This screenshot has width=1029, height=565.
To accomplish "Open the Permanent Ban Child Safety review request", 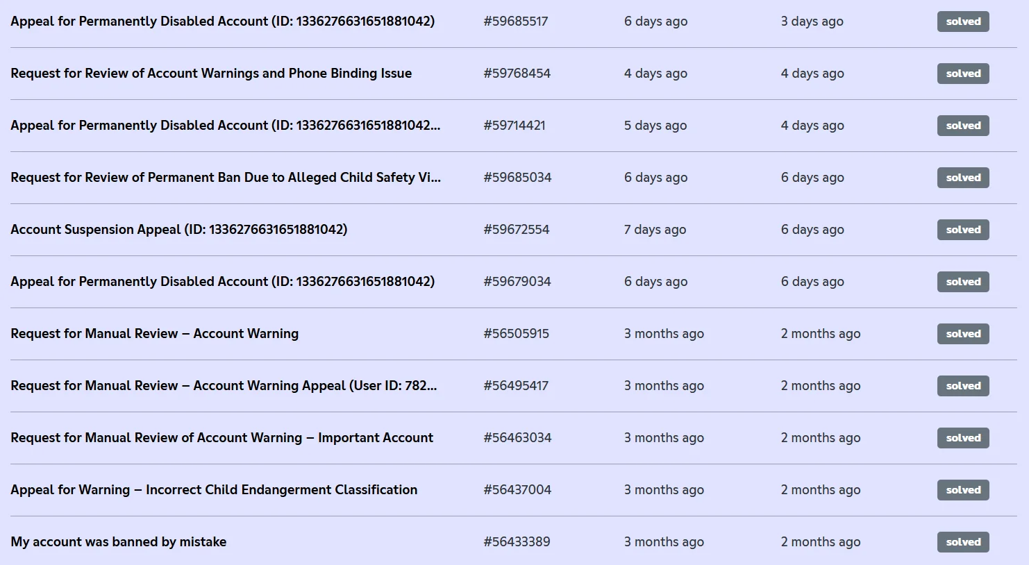I will click(225, 178).
